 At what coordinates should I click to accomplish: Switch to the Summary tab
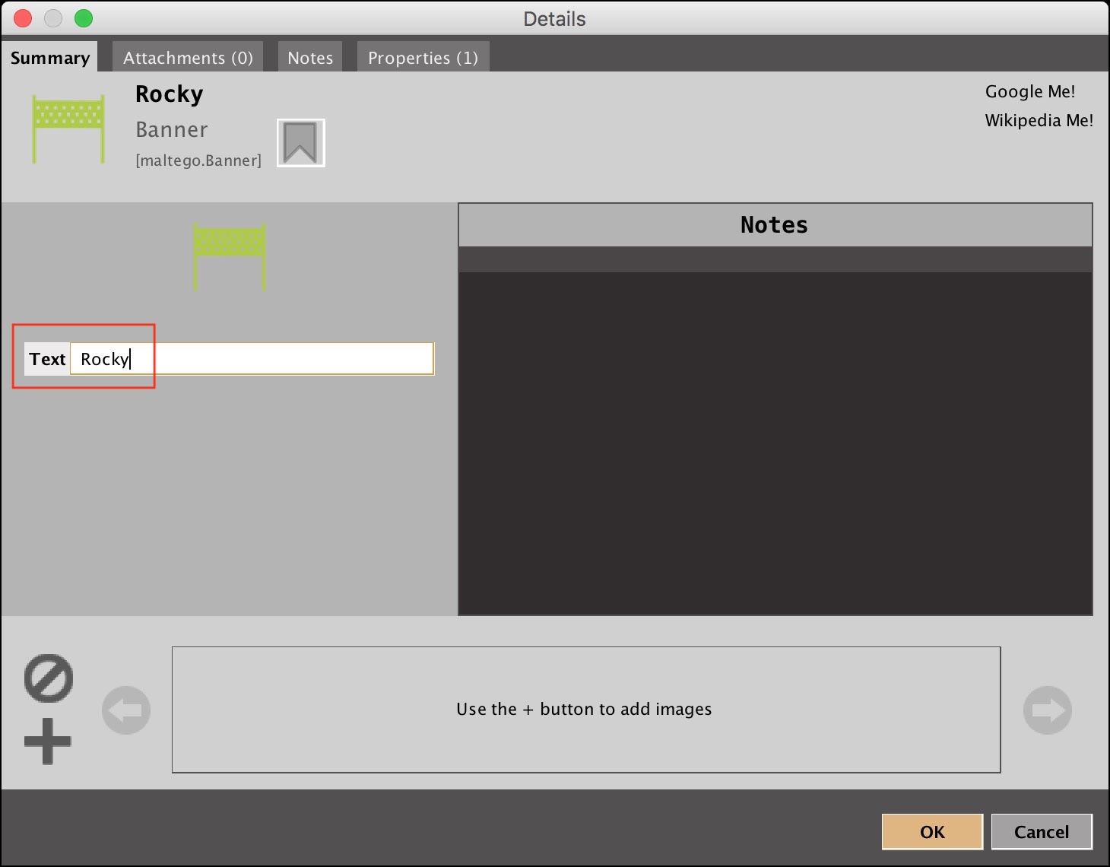click(50, 58)
